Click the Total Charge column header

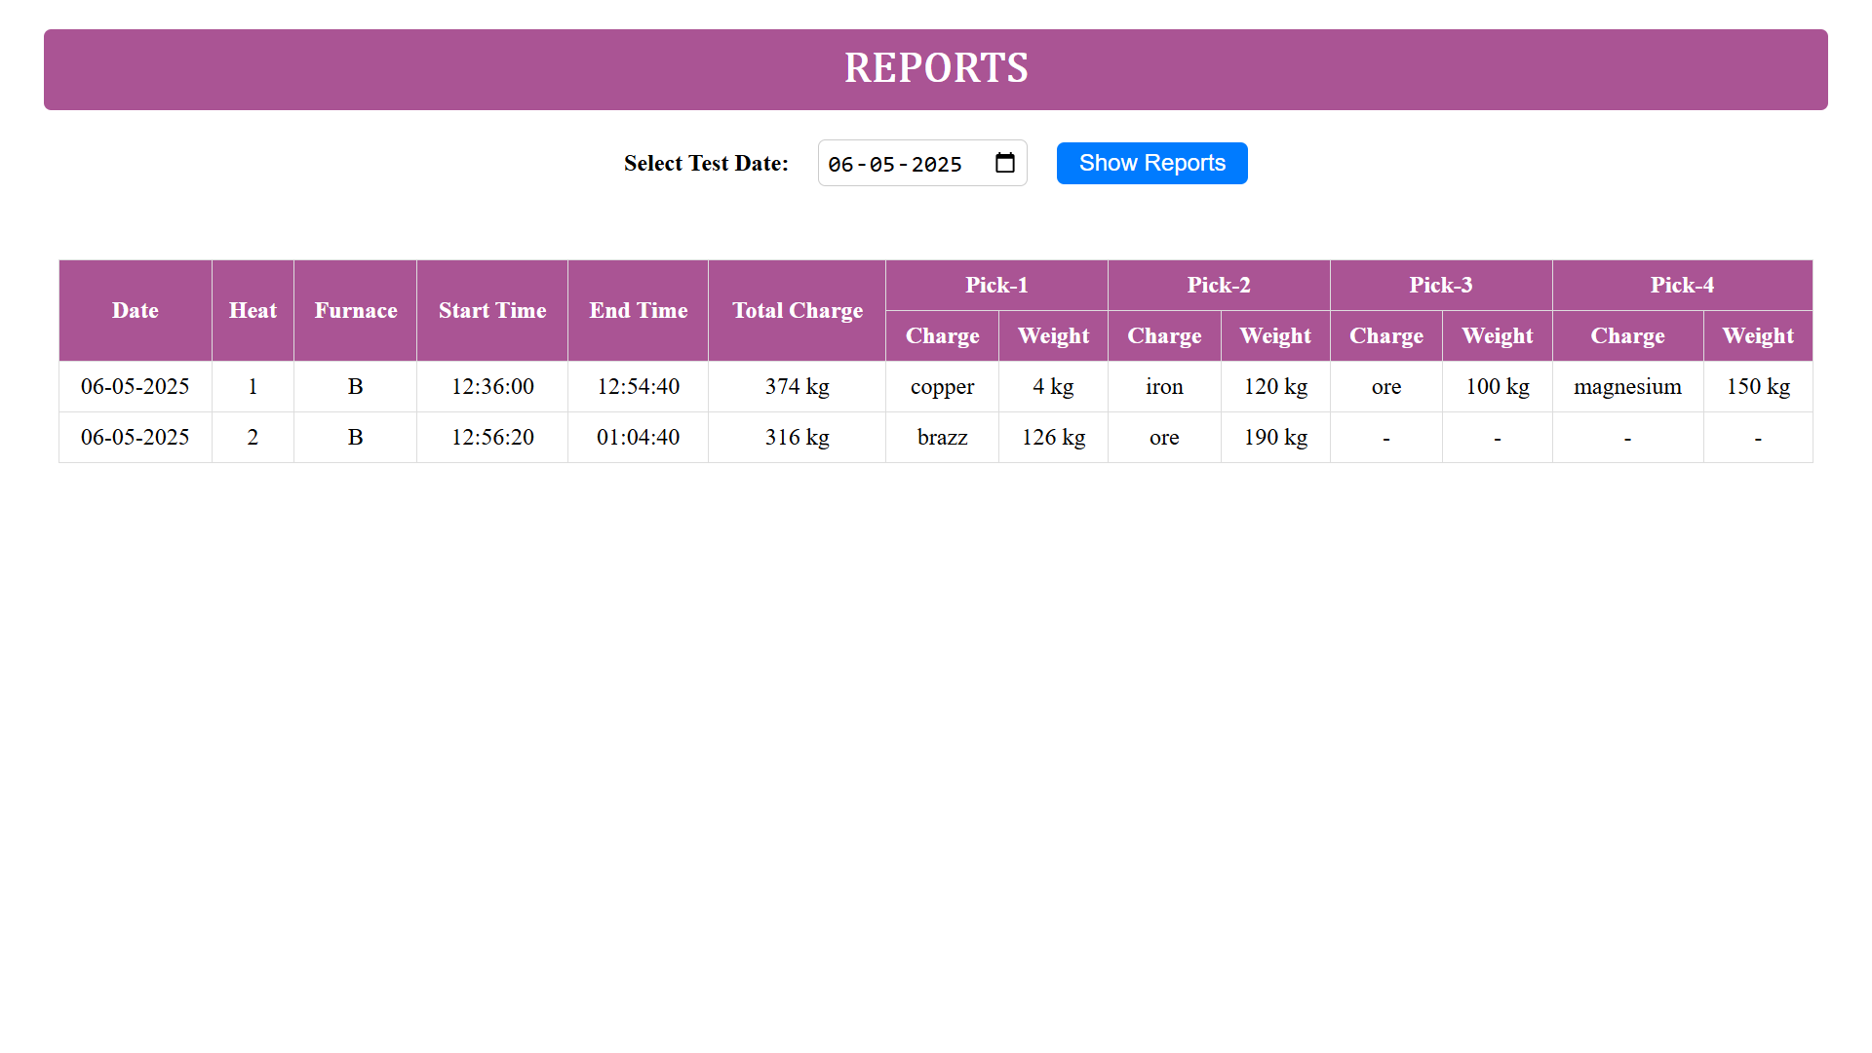[x=797, y=310]
